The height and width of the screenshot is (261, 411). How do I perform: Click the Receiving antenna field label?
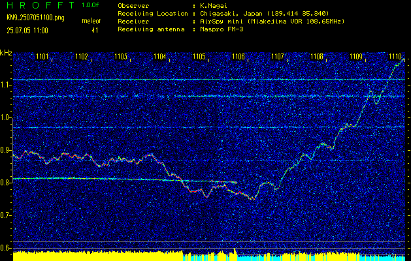[x=151, y=29]
